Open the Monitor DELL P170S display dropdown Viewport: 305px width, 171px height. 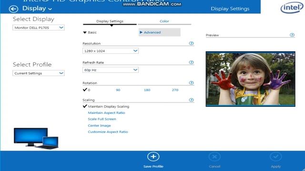(39, 28)
